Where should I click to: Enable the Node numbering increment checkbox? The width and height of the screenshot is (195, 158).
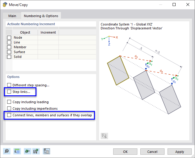tap(9, 37)
